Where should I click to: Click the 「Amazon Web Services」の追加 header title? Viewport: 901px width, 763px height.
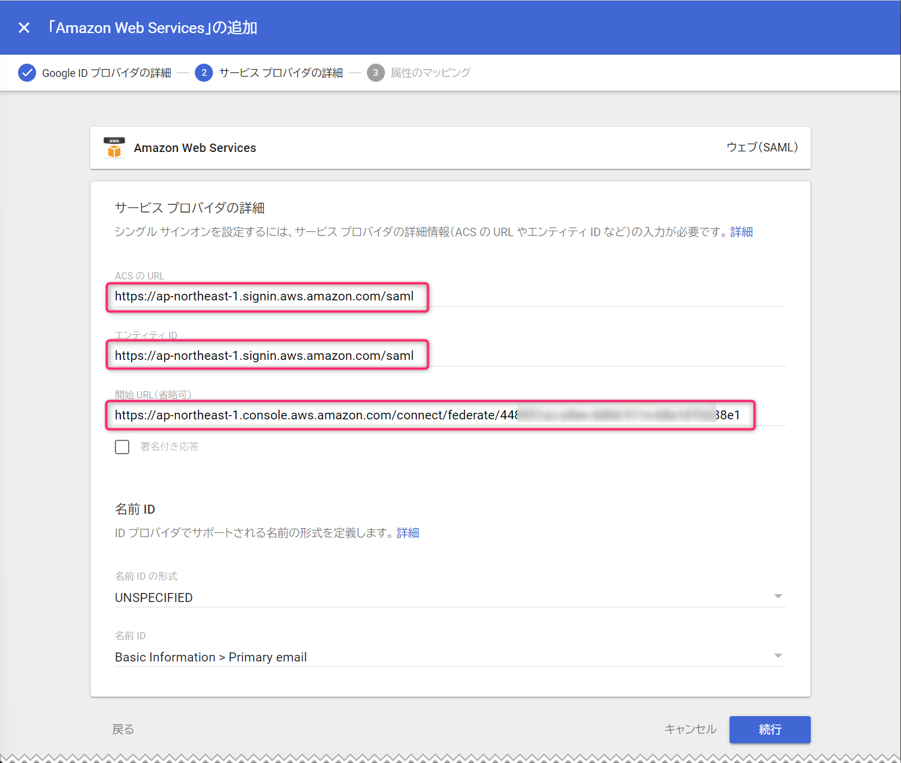pyautogui.click(x=152, y=28)
